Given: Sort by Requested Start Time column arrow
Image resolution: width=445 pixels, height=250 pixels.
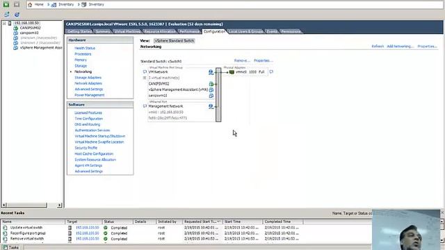Looking at the screenshot, I should click(219, 222).
